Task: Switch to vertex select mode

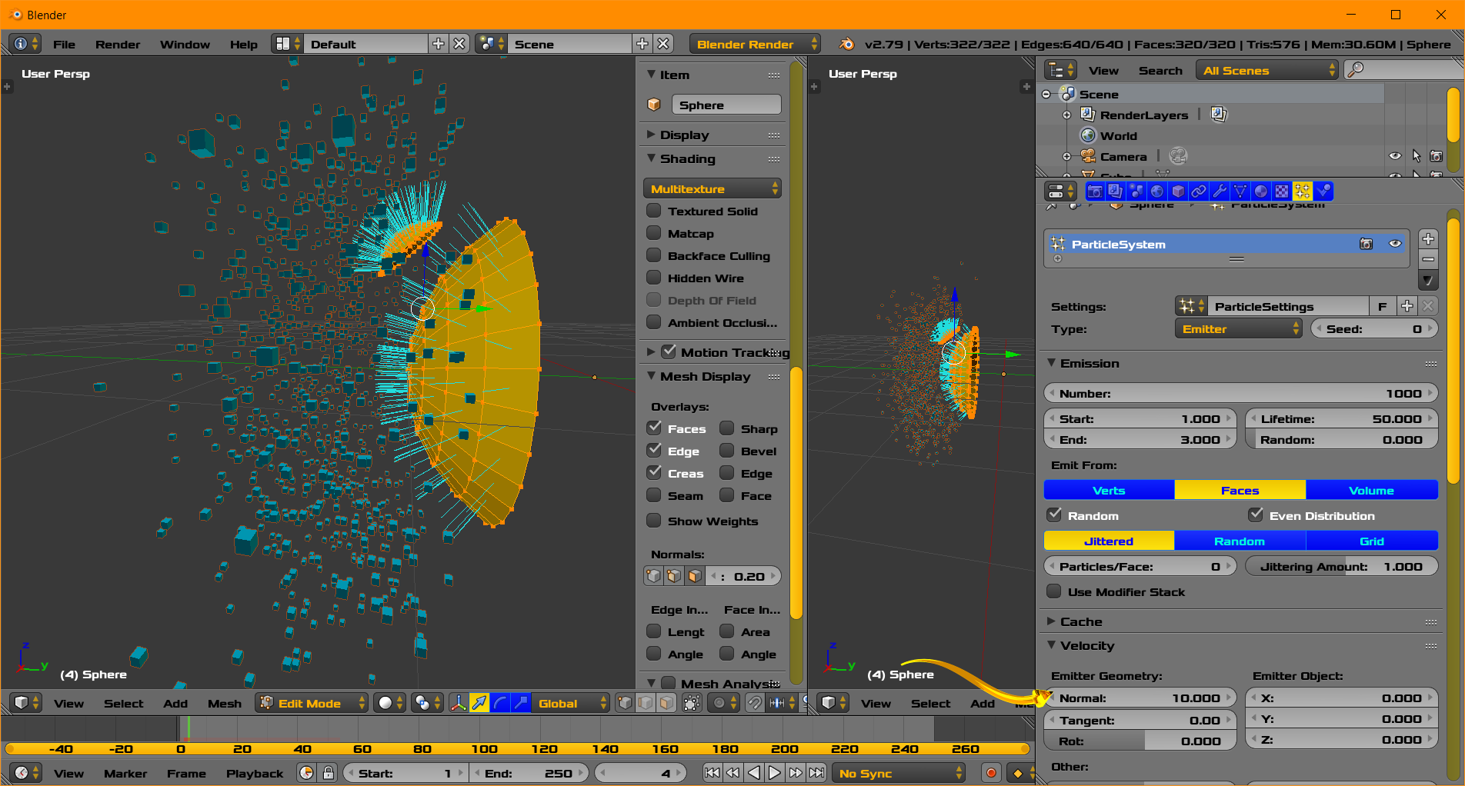Action: point(626,703)
